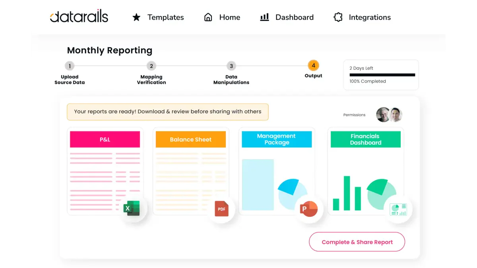Open the Financials Dashboard report header

366,139
